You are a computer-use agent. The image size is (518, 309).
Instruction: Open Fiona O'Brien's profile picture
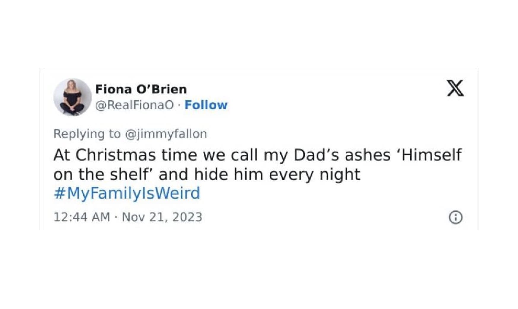[72, 97]
